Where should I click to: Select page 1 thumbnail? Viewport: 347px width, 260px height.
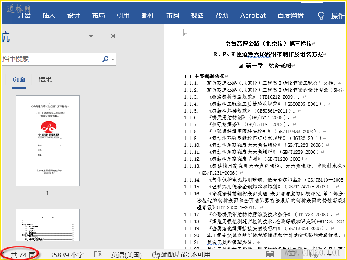tap(48, 141)
